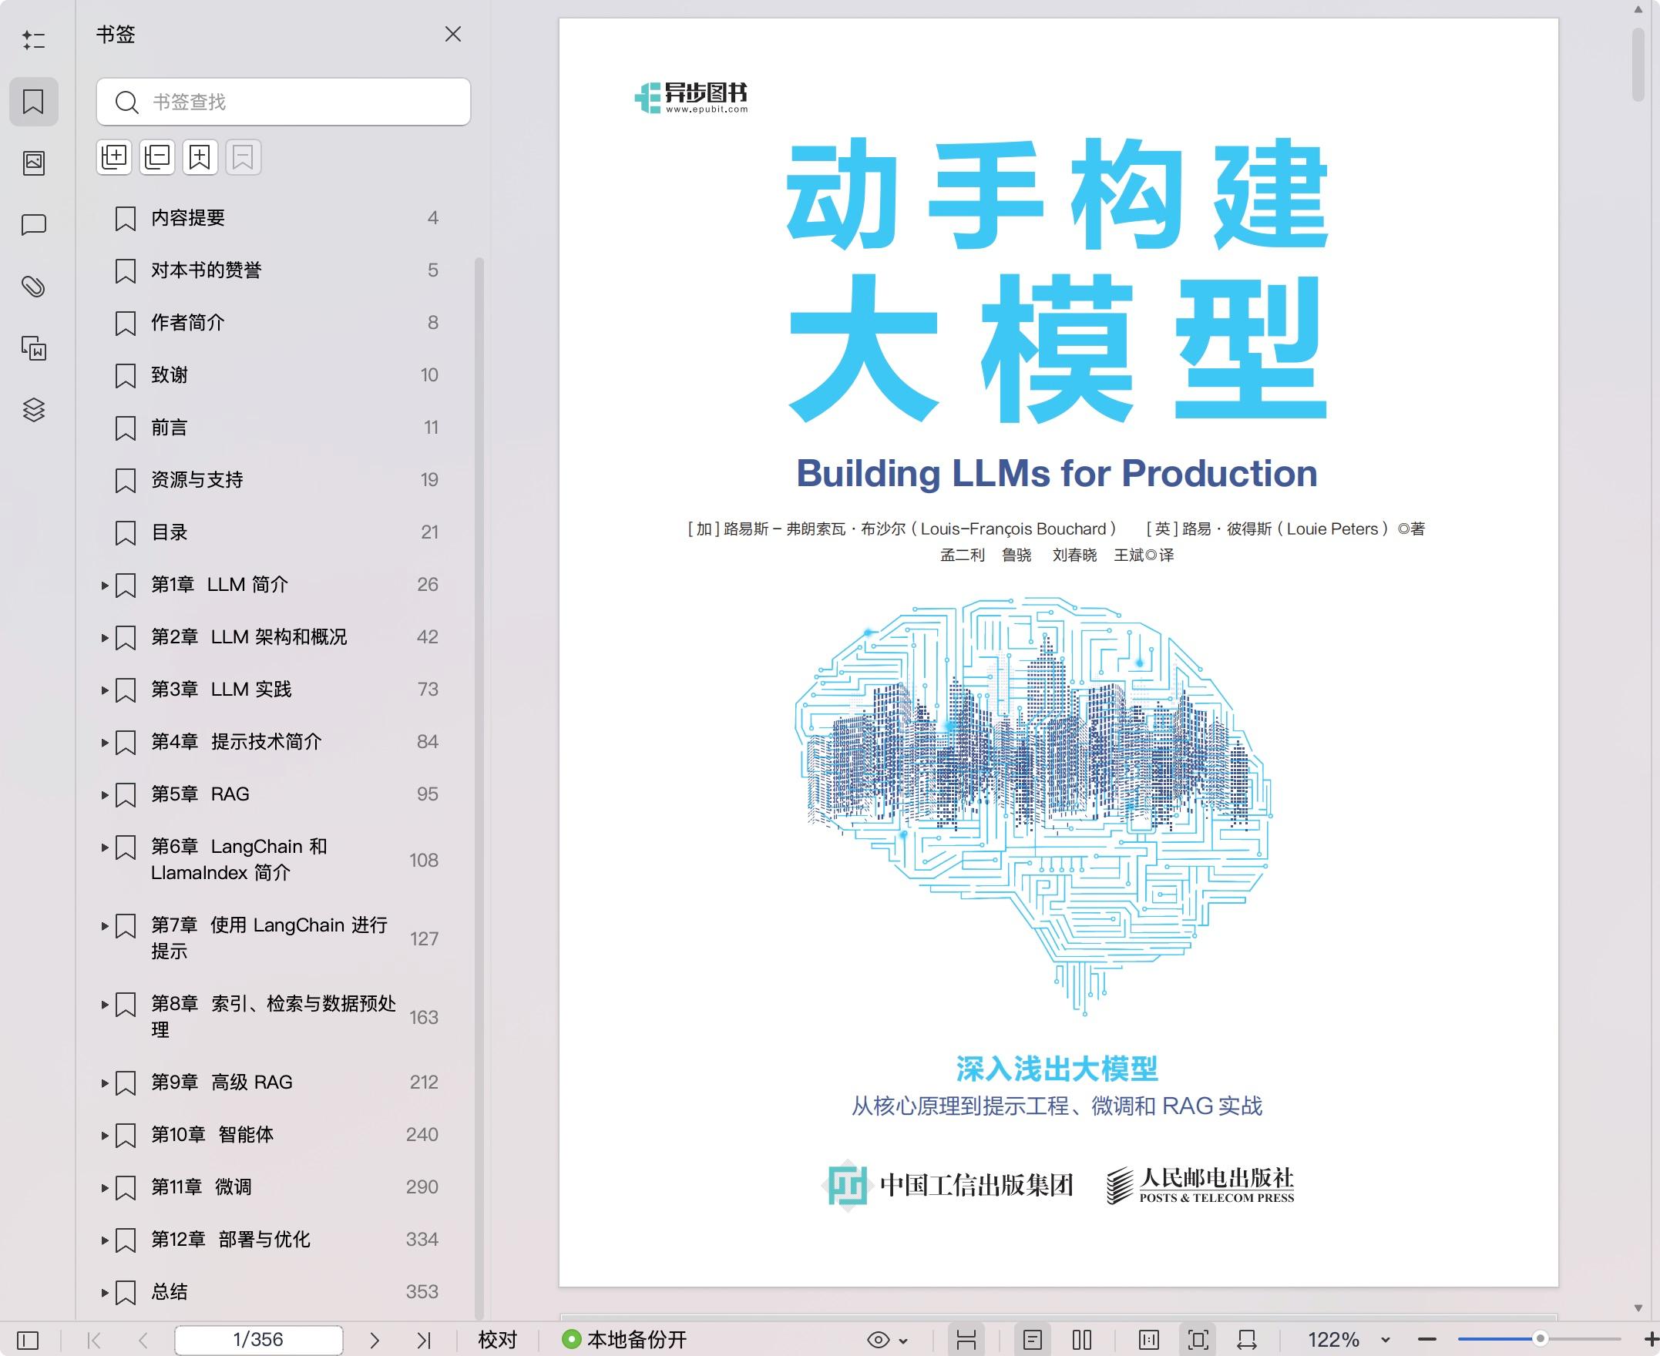
Task: Select single page view
Action: tap(1033, 1341)
